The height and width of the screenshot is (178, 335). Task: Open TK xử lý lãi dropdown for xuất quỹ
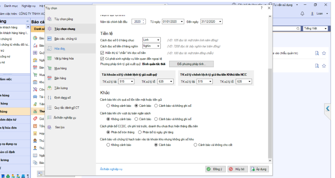click(x=132, y=81)
